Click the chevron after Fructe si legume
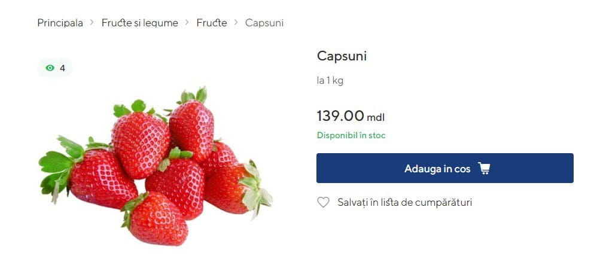591x271 pixels. pyautogui.click(x=187, y=23)
